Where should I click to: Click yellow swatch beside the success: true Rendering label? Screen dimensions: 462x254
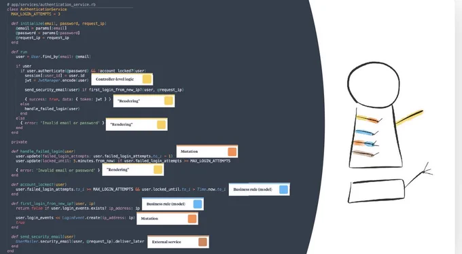point(168,101)
